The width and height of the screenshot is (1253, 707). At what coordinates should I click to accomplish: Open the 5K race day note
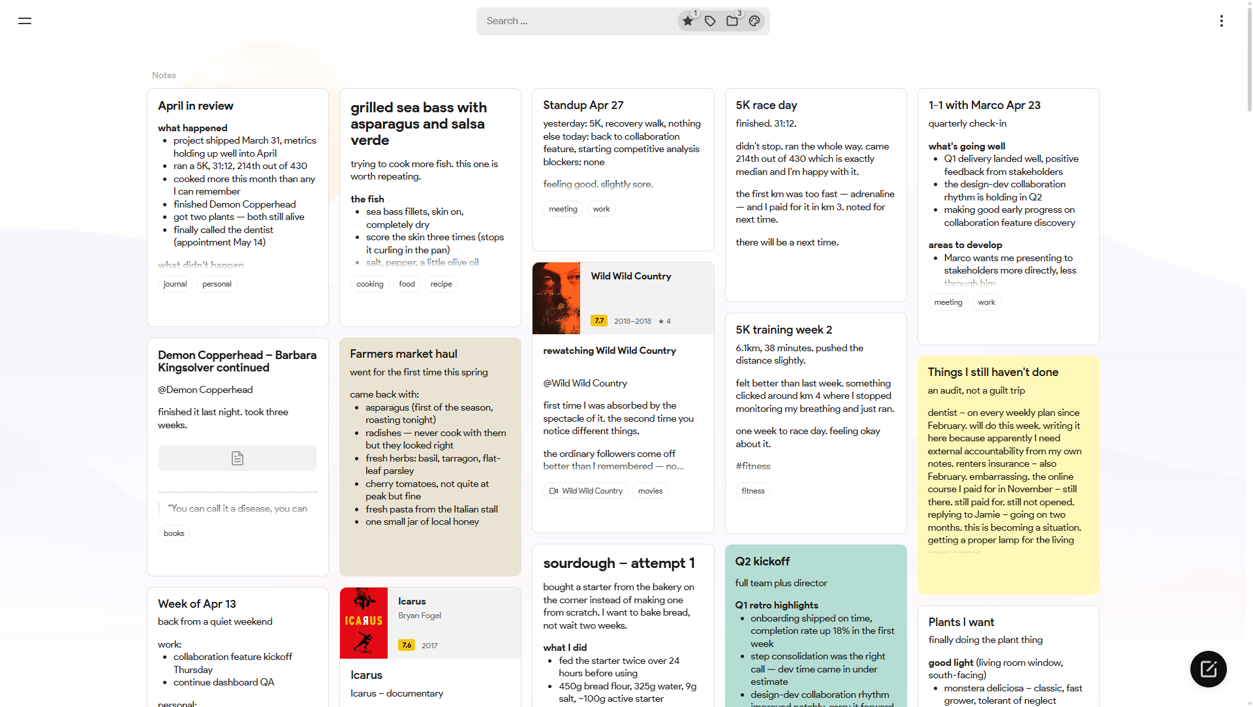(816, 195)
